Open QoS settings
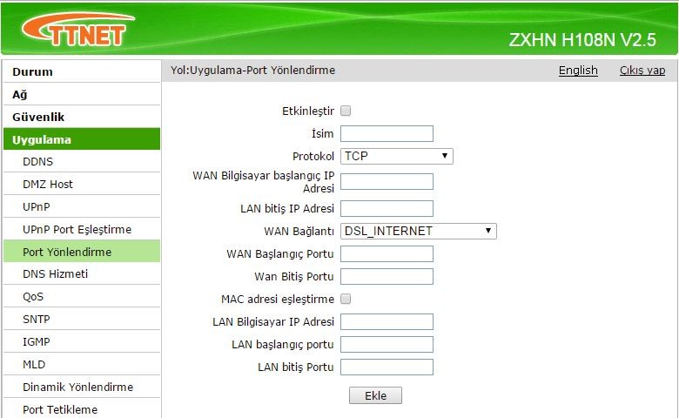The height and width of the screenshot is (418, 679). pyautogui.click(x=82, y=296)
